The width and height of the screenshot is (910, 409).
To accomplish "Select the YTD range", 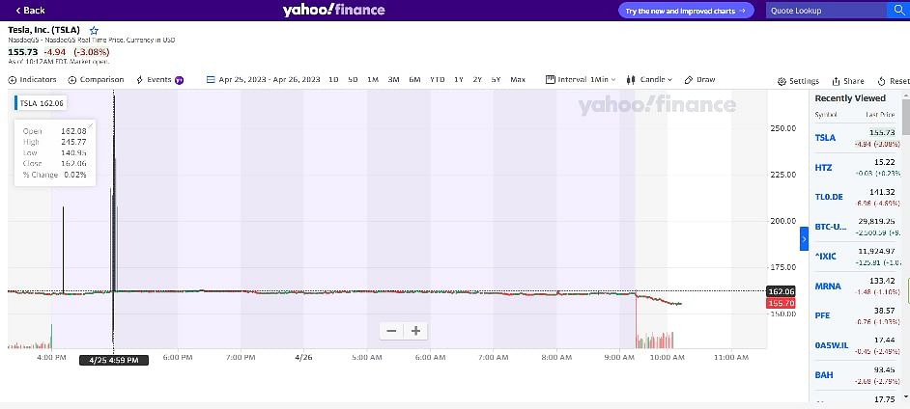I will (437, 80).
